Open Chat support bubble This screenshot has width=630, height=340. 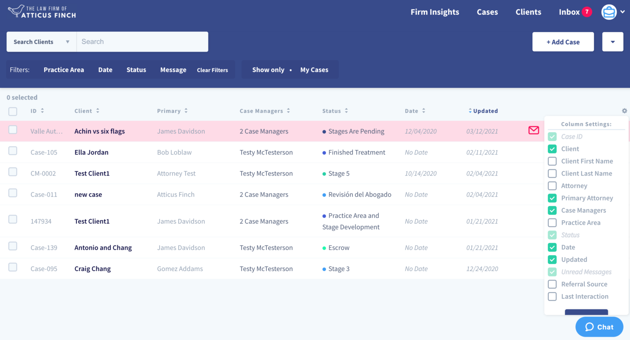[x=599, y=327]
